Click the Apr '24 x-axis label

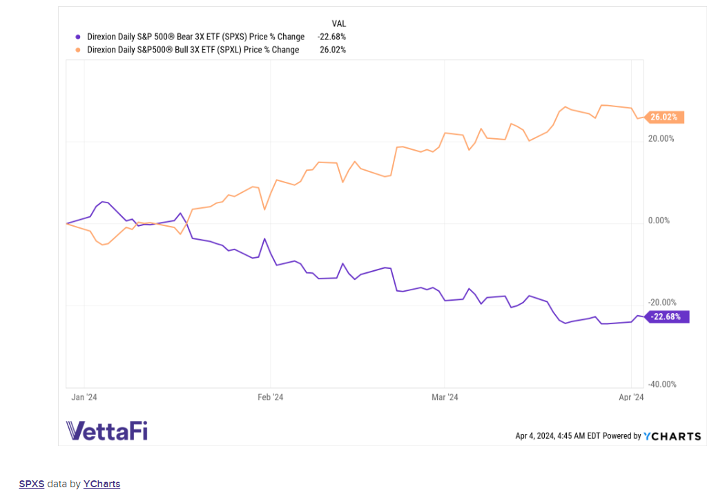pos(631,397)
